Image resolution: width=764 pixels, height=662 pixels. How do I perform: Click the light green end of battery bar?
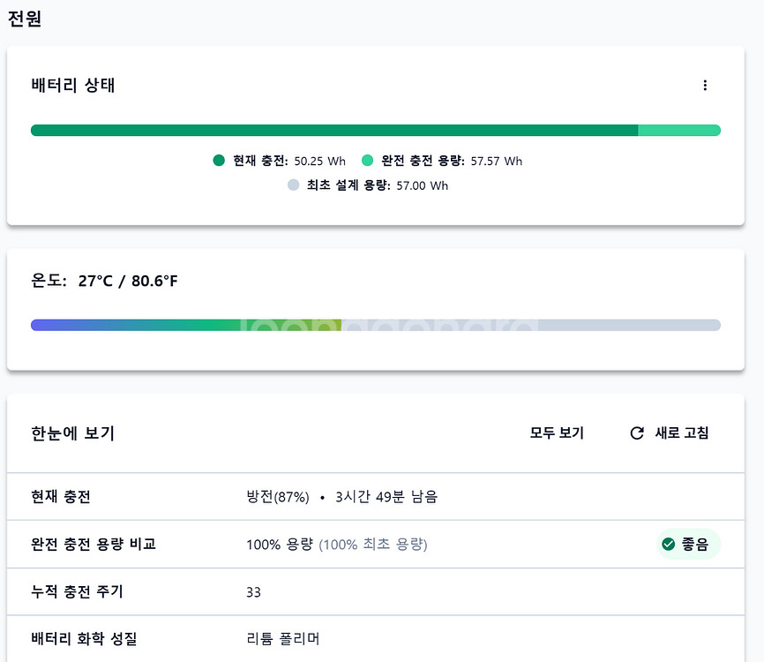[679, 131]
